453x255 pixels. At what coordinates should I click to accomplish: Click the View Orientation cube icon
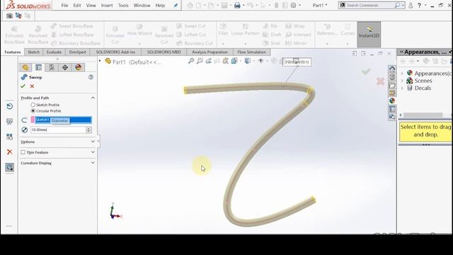point(234,61)
